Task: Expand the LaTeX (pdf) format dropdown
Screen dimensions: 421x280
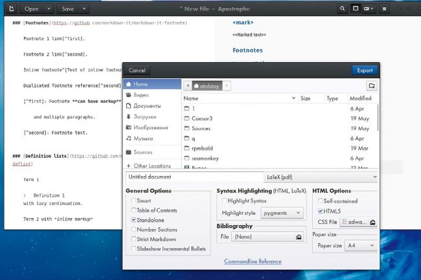Action: point(321,177)
